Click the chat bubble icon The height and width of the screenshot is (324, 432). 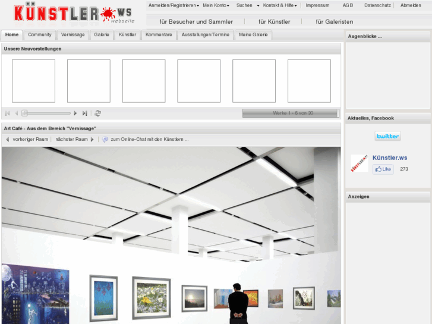point(105,140)
